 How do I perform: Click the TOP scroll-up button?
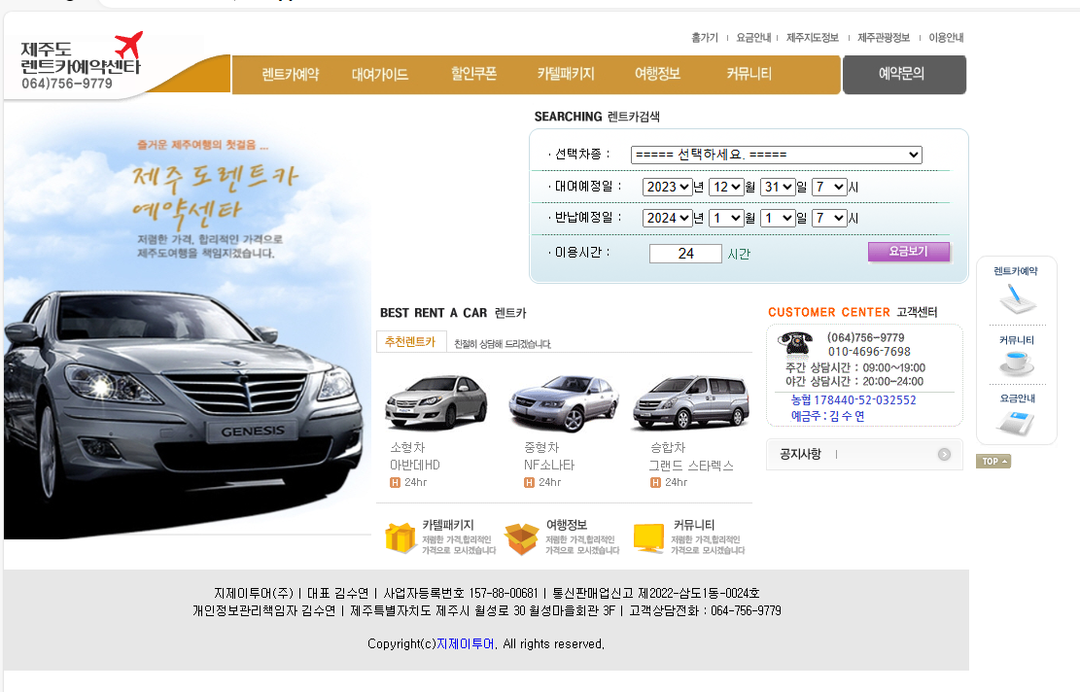click(993, 462)
